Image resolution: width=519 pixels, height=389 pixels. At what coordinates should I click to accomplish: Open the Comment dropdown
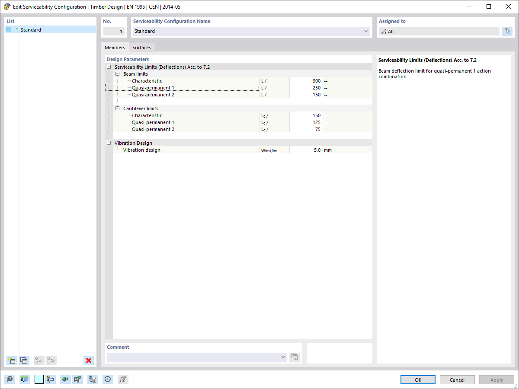(283, 357)
